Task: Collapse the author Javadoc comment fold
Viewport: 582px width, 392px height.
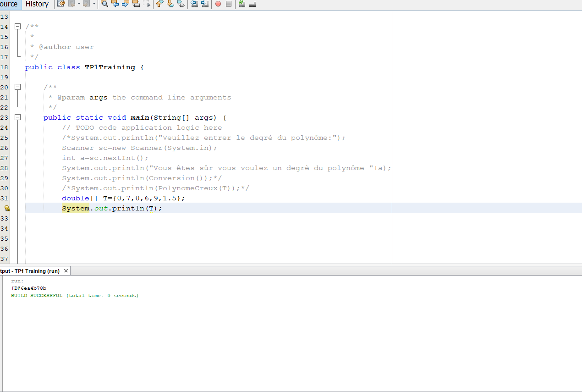Action: pos(18,27)
